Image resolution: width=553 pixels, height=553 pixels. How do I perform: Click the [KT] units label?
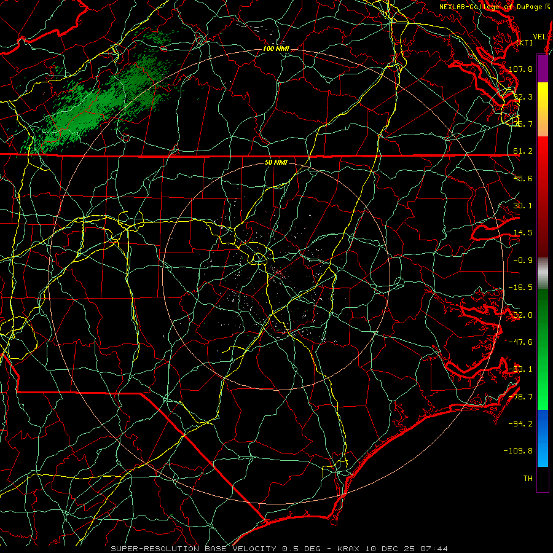tap(525, 42)
